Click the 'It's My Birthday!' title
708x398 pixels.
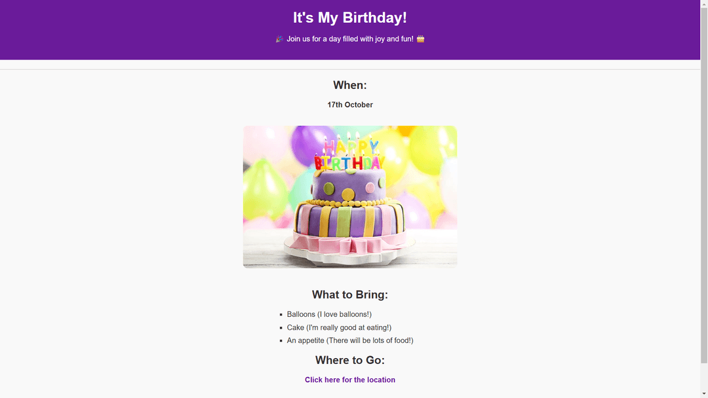tap(350, 18)
